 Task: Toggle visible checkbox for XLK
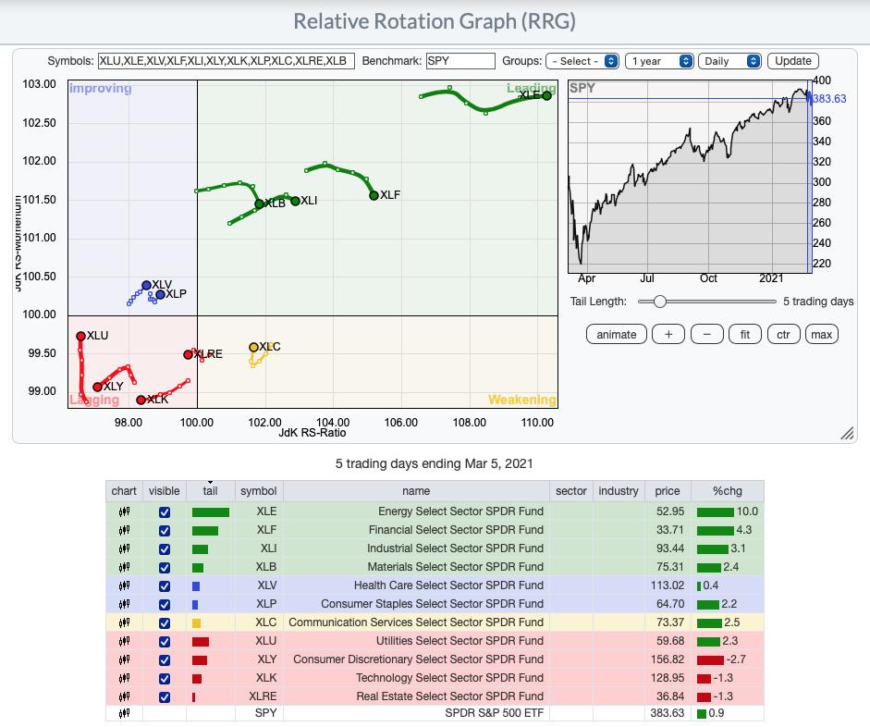click(x=165, y=679)
